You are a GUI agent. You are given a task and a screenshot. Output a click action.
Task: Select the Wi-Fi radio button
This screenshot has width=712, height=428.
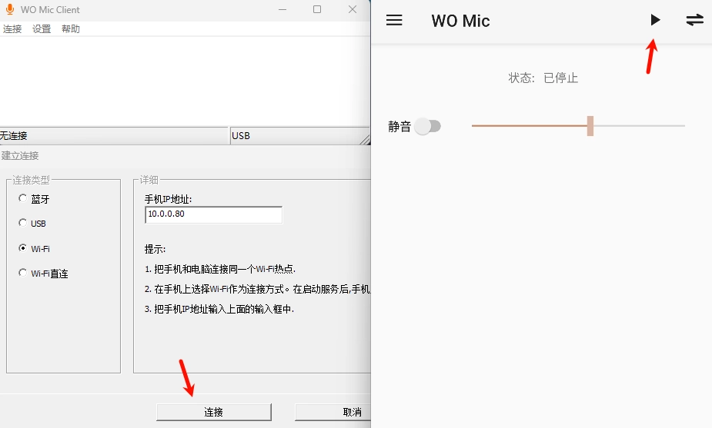coord(22,248)
